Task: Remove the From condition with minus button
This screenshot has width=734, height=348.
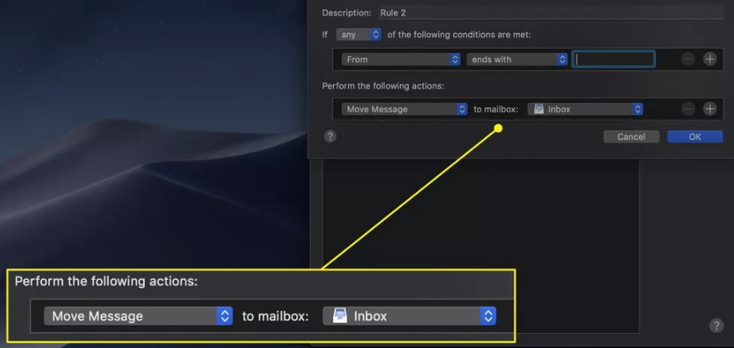Action: [x=688, y=60]
